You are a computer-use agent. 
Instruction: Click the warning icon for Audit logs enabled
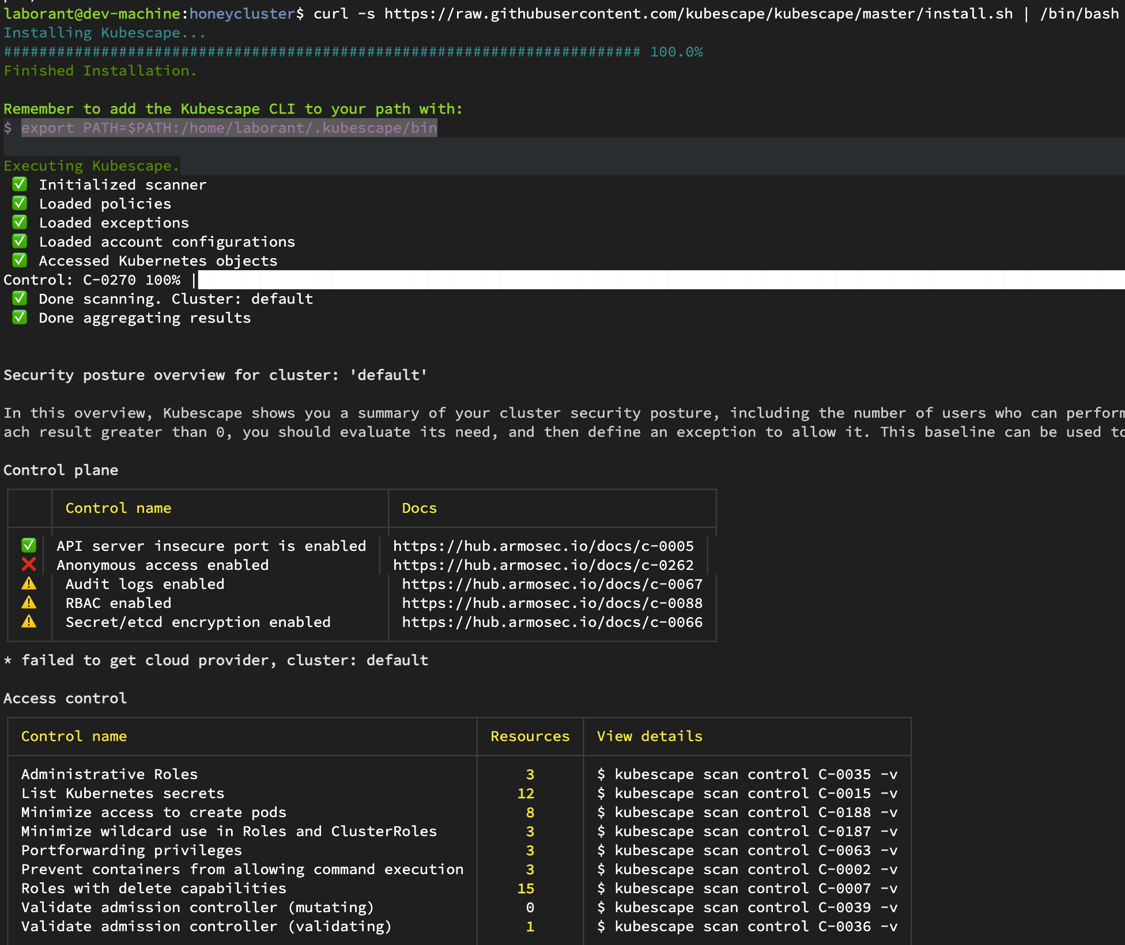pyautogui.click(x=29, y=584)
